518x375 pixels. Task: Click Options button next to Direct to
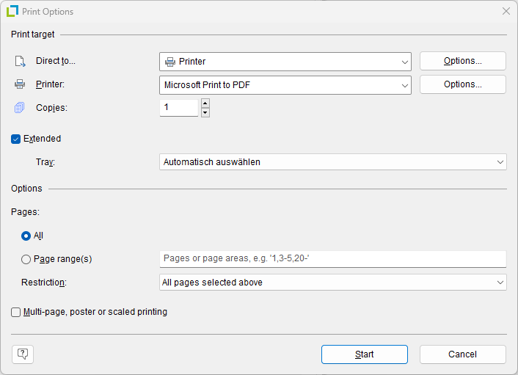[x=462, y=61]
